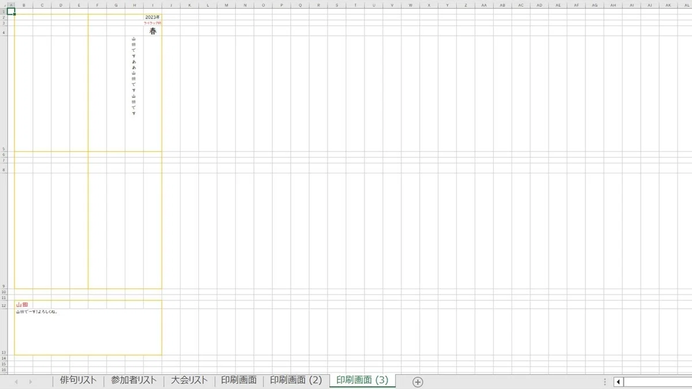Select cell containing 2023年
The width and height of the screenshot is (692, 389).
click(x=152, y=17)
